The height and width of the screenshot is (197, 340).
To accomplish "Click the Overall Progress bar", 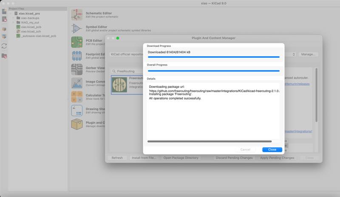I will (x=214, y=71).
